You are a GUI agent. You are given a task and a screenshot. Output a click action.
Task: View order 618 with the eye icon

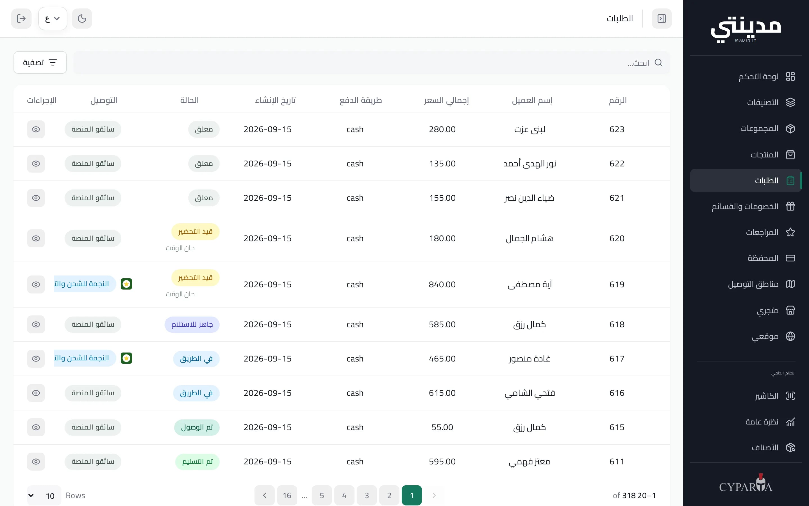[x=36, y=324]
